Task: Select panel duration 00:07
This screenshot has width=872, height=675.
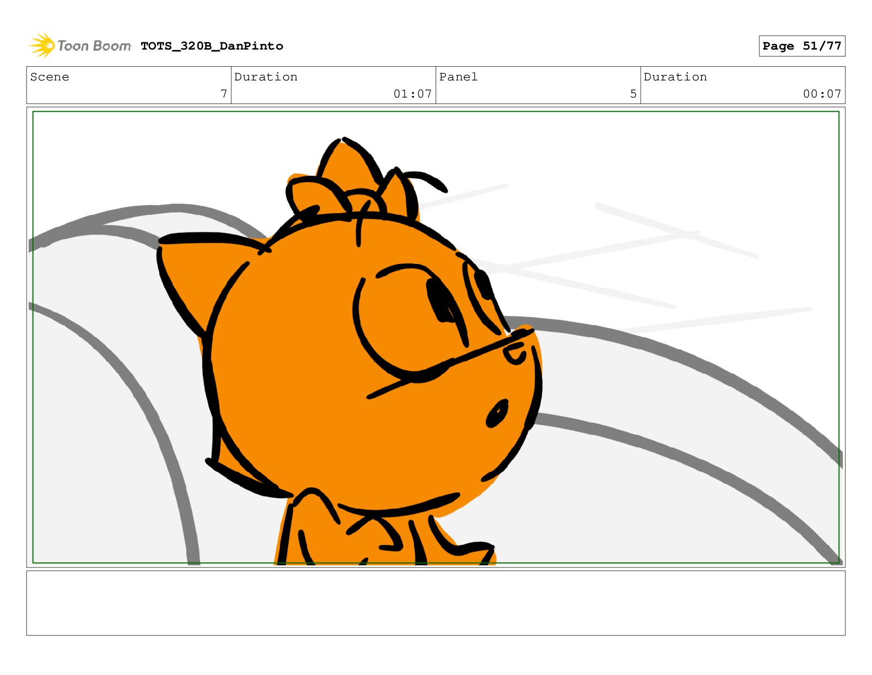Action: [822, 94]
